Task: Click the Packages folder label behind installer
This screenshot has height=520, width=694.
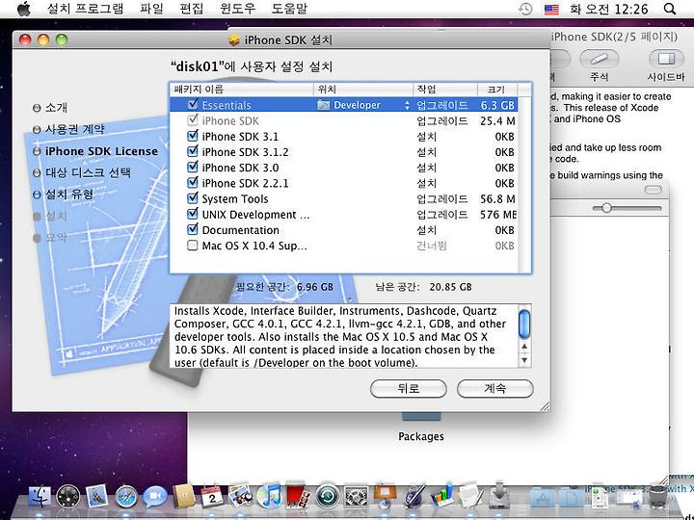Action: 421,436
